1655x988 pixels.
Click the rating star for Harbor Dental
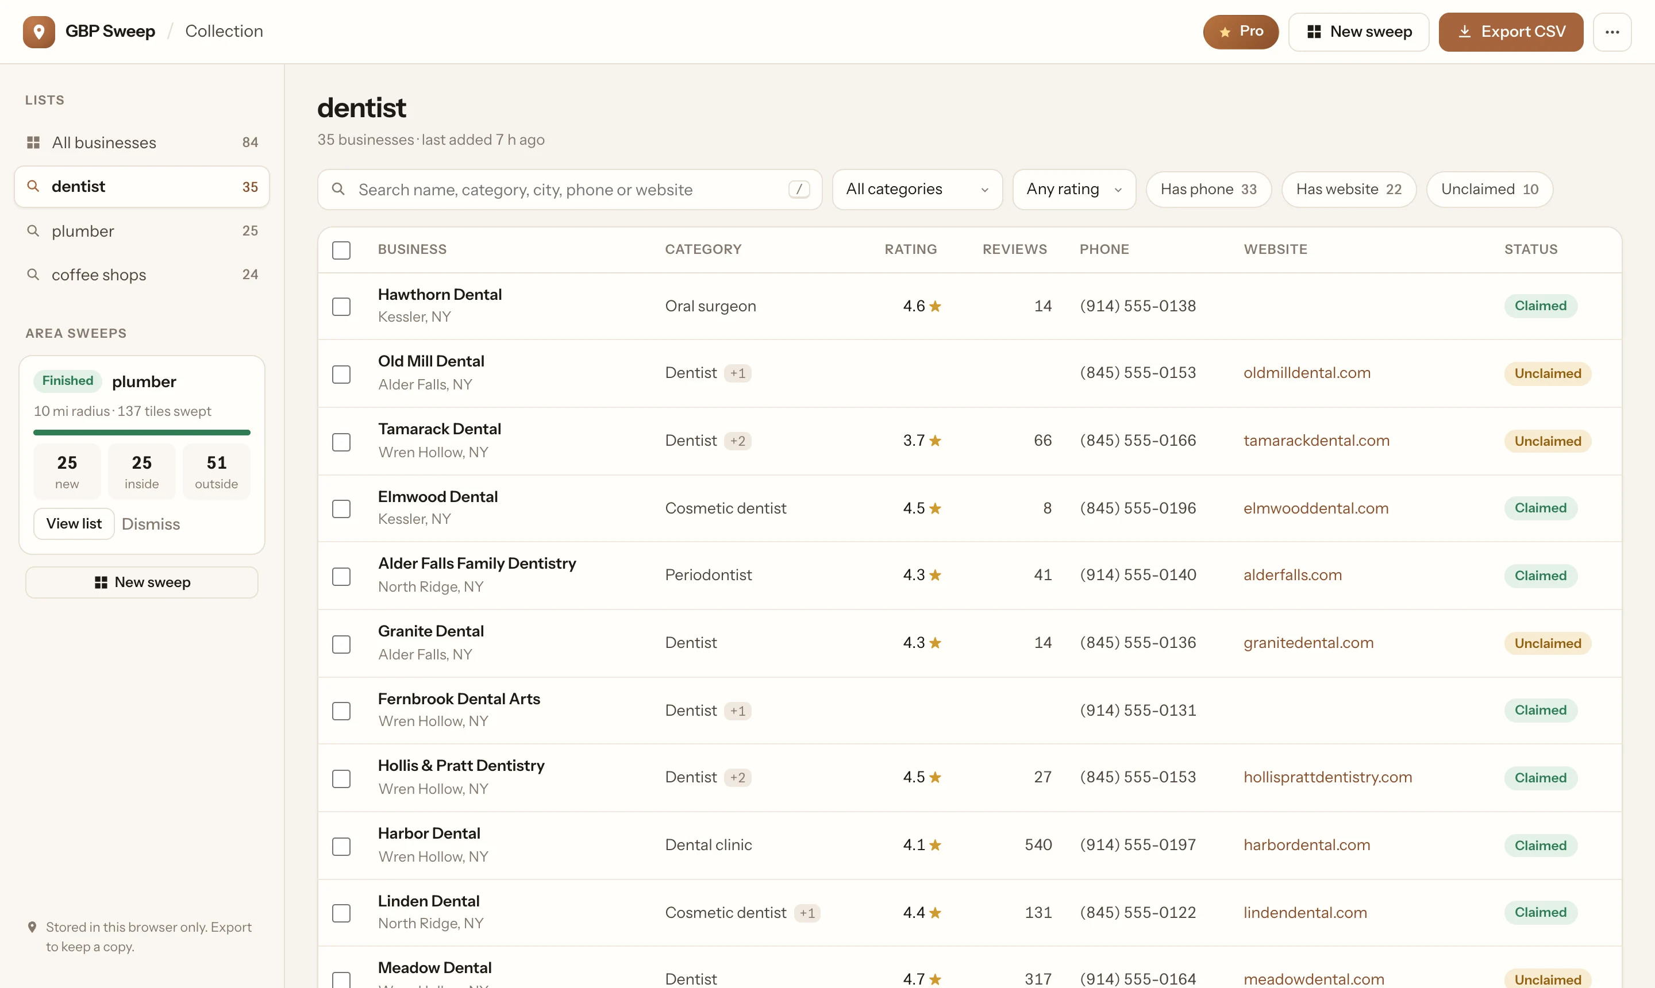(935, 845)
